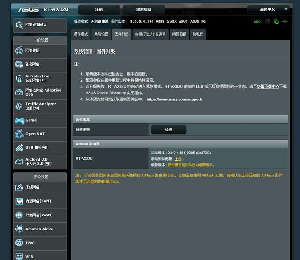Switch to the System Settings tab
The height and width of the screenshot is (260, 300).
point(101,34)
